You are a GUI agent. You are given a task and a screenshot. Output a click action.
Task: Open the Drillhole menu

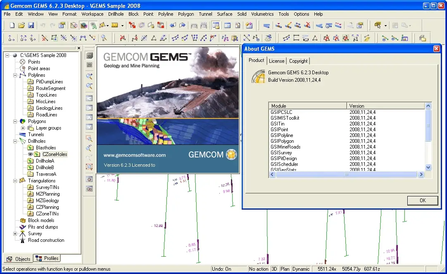click(x=116, y=14)
